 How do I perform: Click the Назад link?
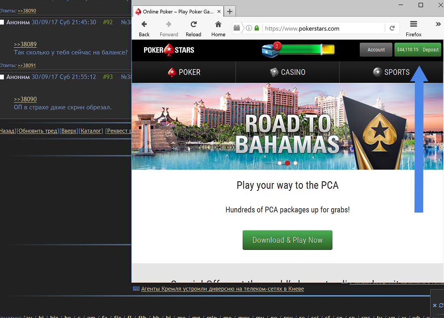(7, 131)
